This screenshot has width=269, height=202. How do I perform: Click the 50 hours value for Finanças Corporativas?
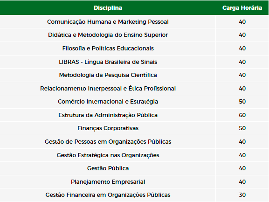pyautogui.click(x=242, y=128)
